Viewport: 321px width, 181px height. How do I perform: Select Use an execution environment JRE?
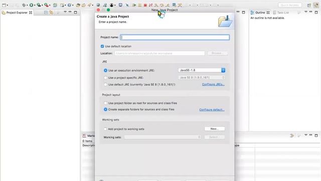[x=105, y=70]
